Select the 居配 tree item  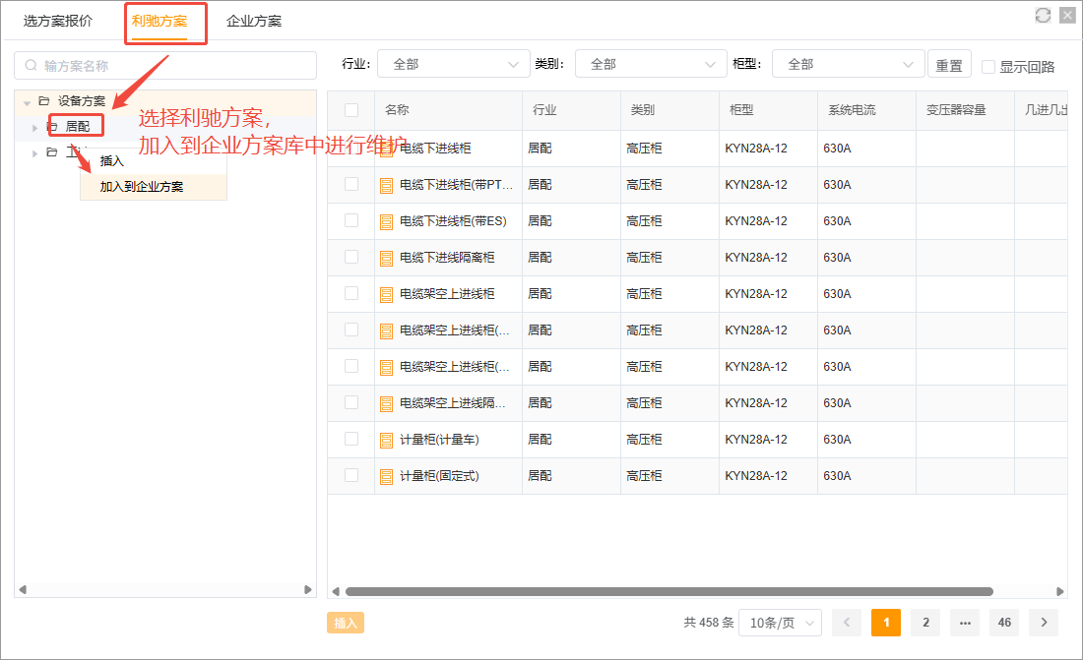(78, 126)
